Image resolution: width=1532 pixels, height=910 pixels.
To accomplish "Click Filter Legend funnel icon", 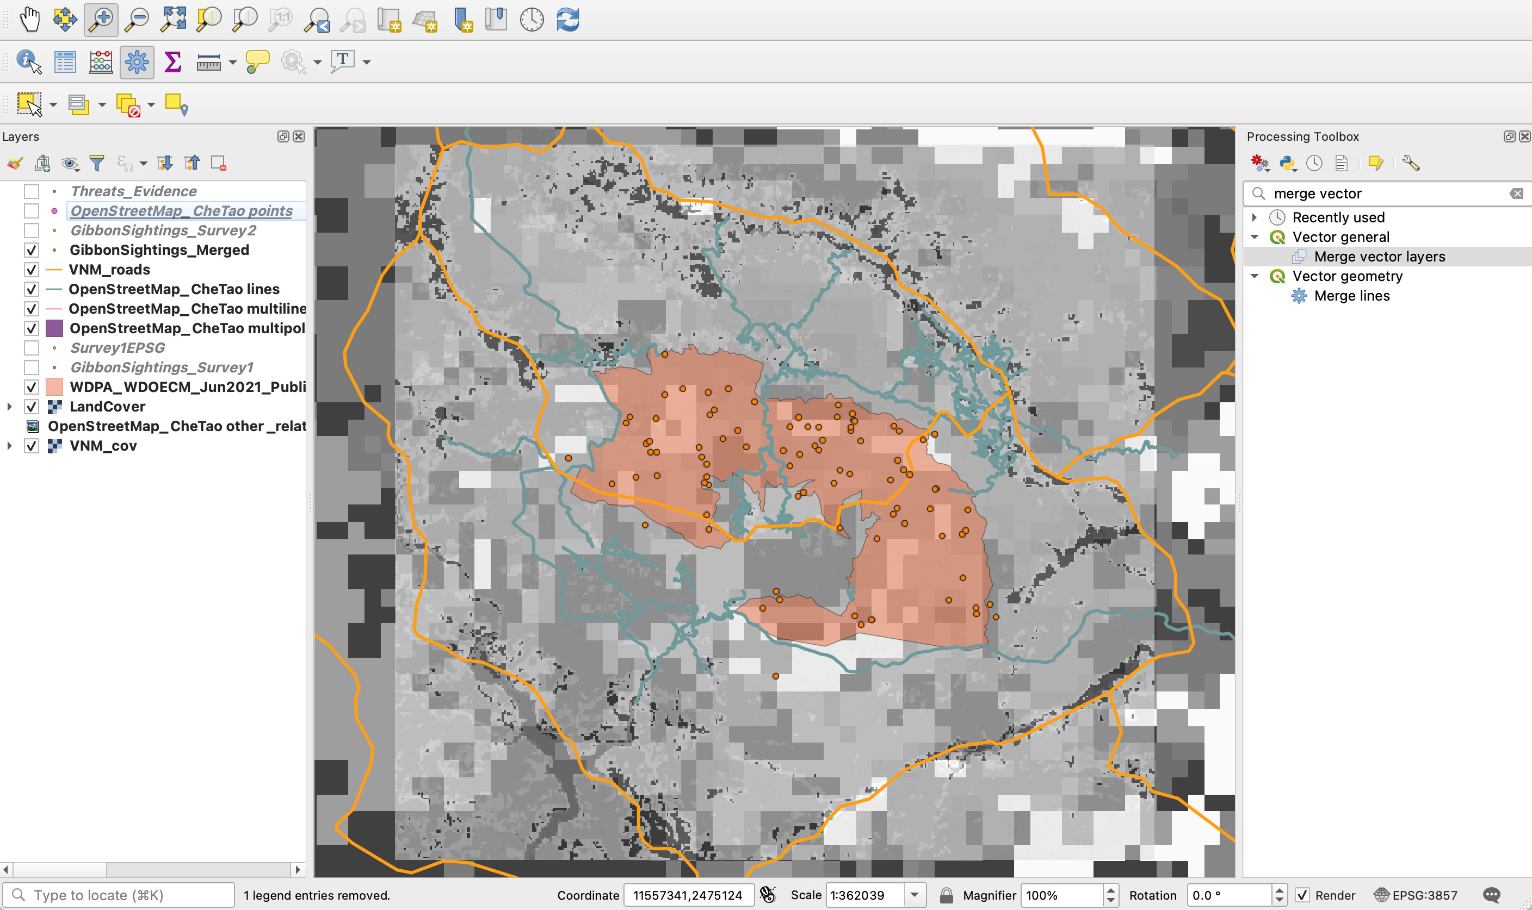I will pos(96,163).
